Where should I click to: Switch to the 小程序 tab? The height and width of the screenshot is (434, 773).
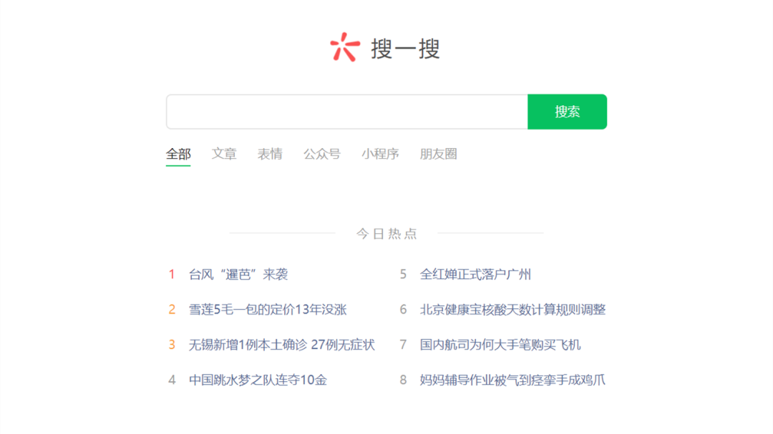[380, 154]
